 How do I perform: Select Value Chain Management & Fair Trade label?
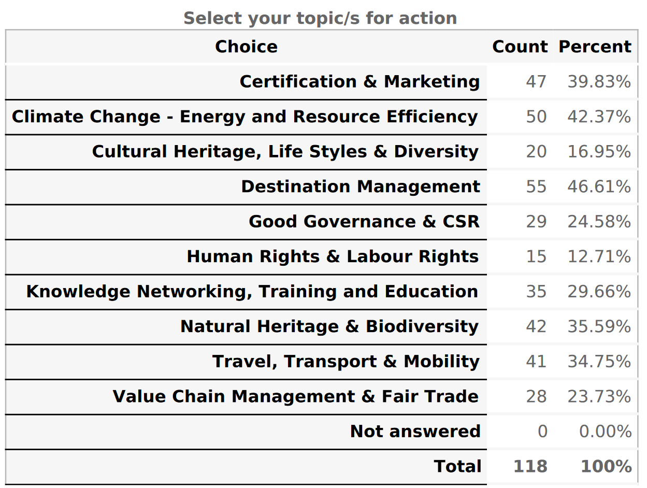[296, 396]
